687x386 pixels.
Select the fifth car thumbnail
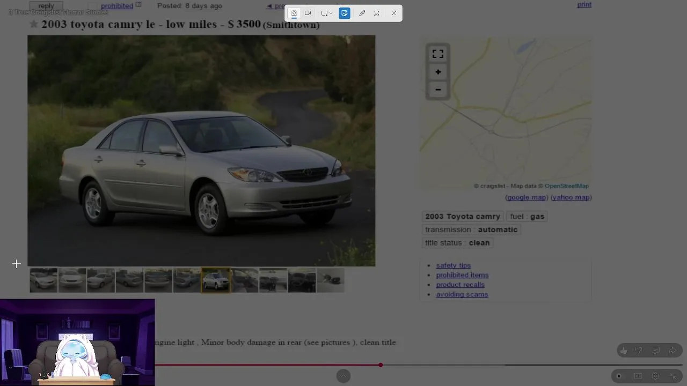pos(158,280)
